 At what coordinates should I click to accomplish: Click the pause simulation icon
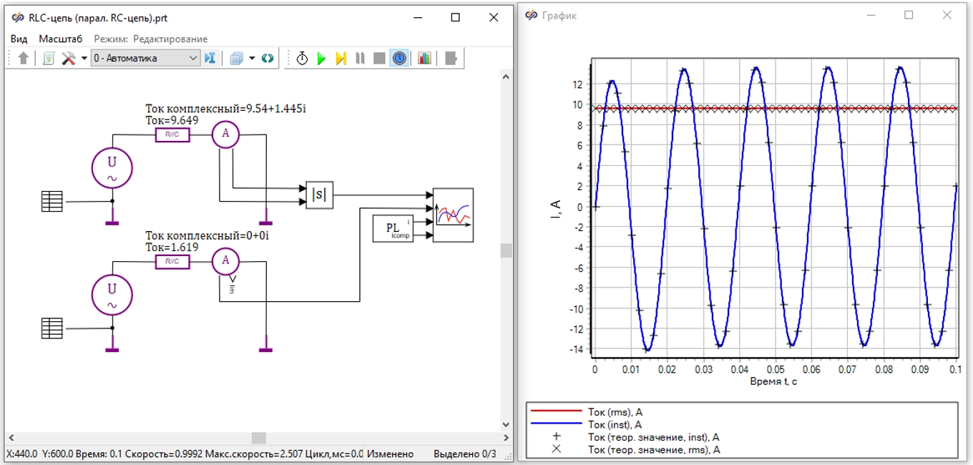[x=360, y=59]
